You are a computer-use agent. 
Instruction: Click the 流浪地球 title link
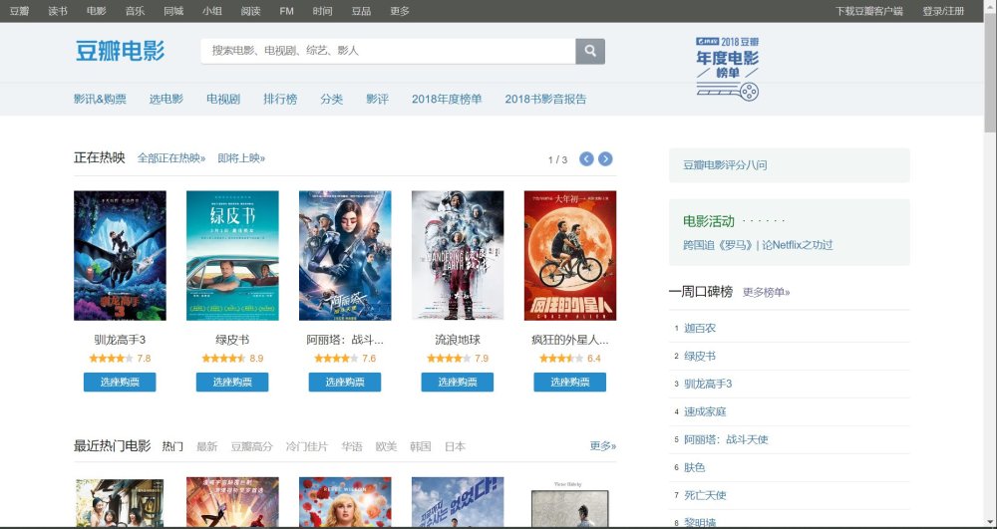click(458, 341)
